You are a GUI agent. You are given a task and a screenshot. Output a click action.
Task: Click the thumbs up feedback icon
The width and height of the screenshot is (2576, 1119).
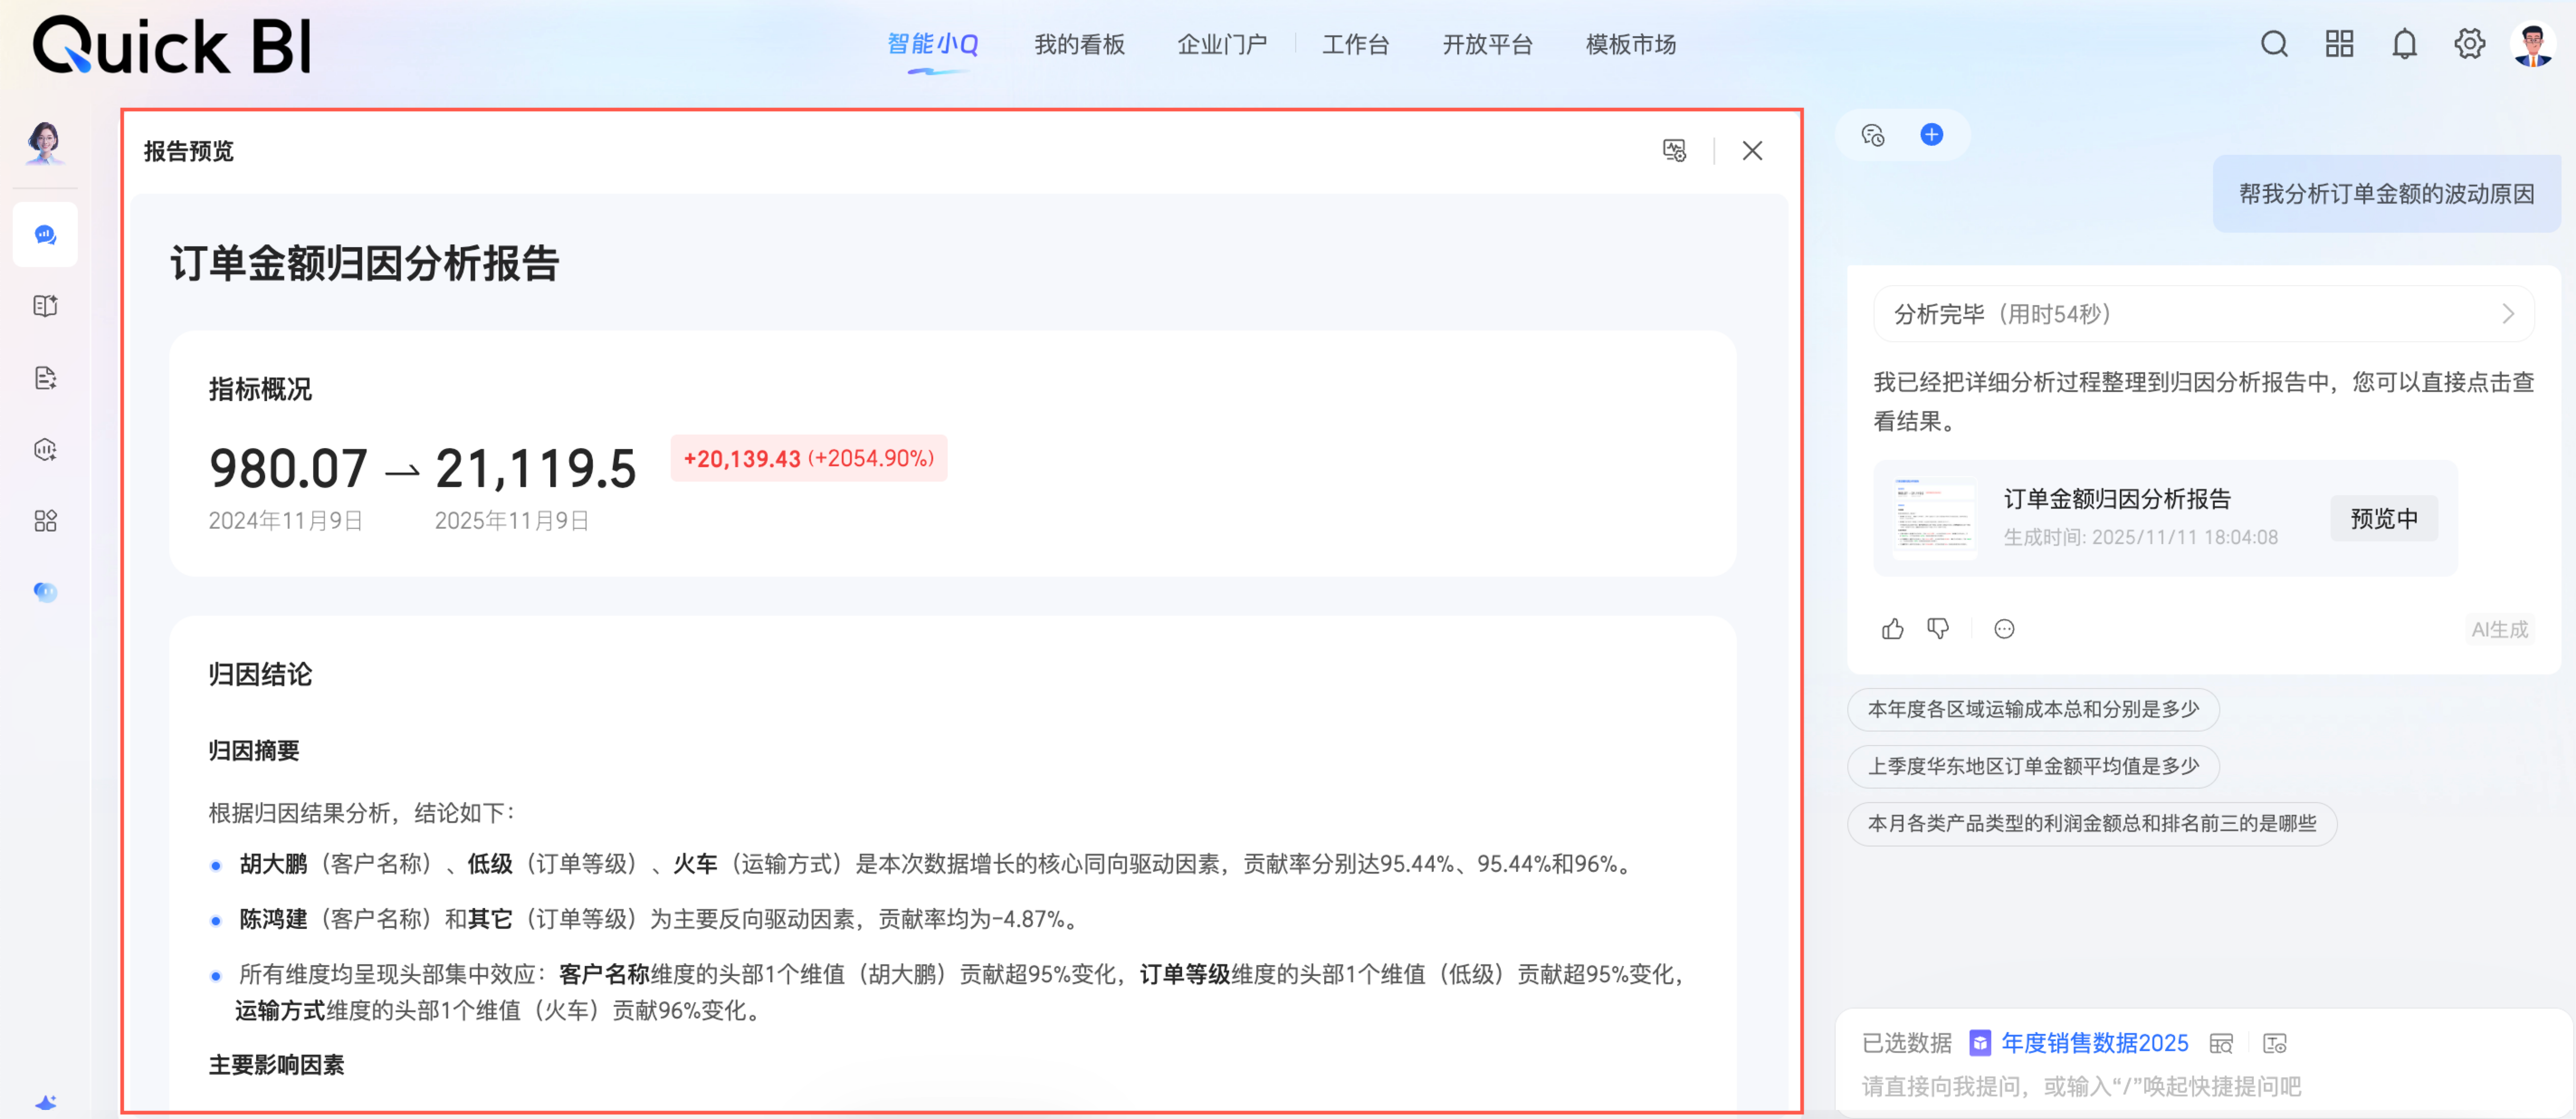click(1892, 629)
